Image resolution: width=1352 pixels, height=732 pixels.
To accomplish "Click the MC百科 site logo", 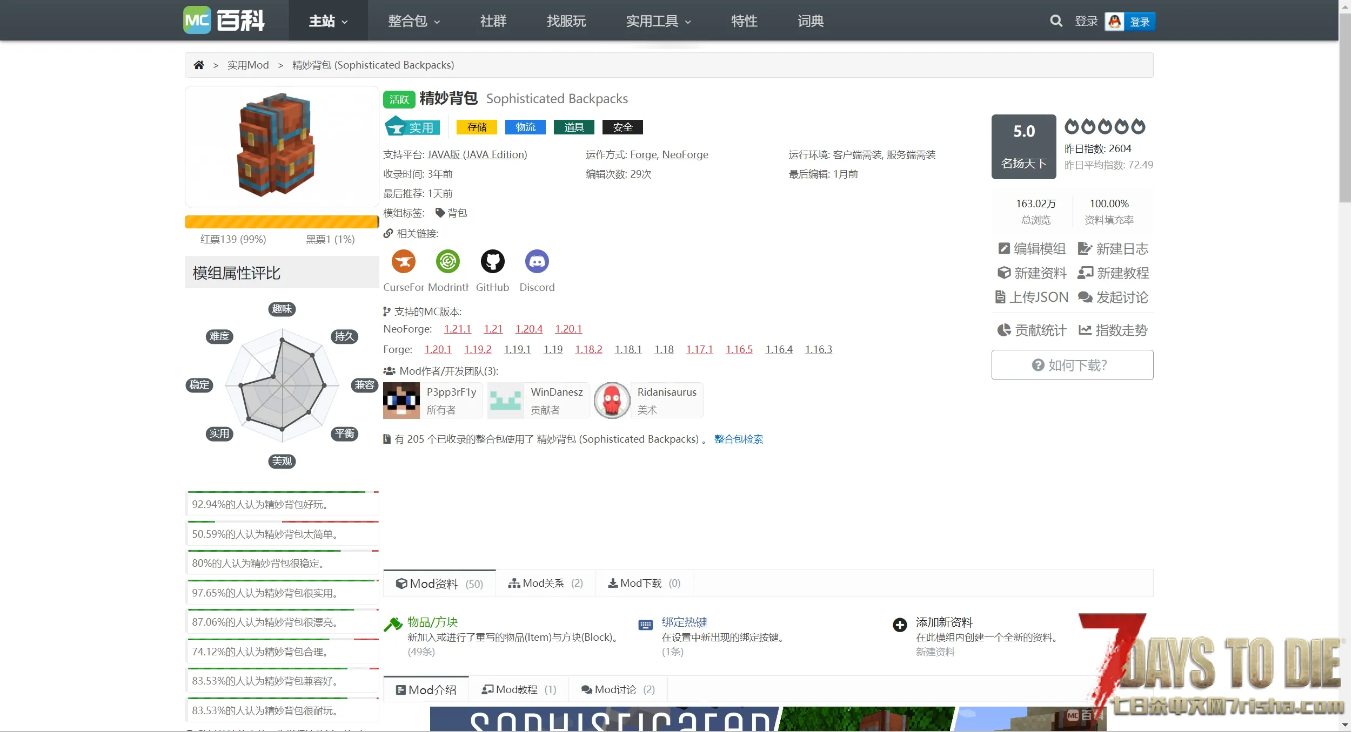I will point(224,21).
